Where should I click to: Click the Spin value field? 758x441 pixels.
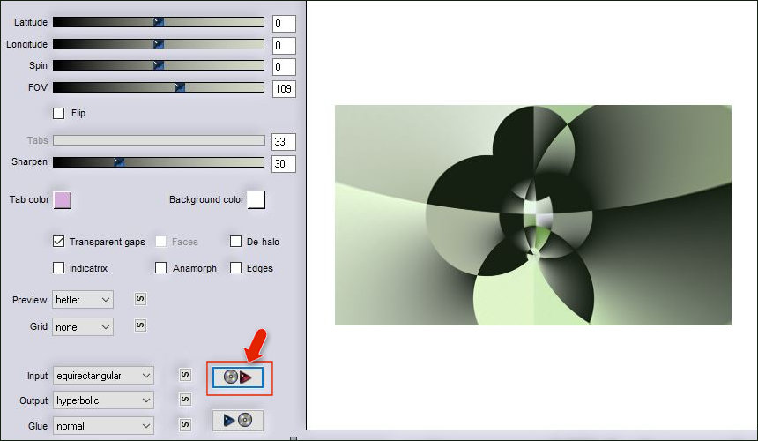tap(284, 67)
